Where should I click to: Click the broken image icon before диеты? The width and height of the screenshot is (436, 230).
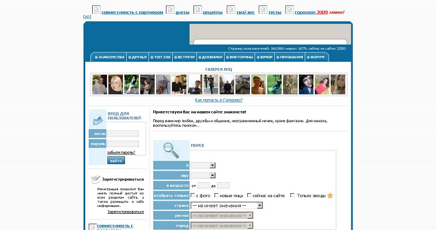coord(170,10)
